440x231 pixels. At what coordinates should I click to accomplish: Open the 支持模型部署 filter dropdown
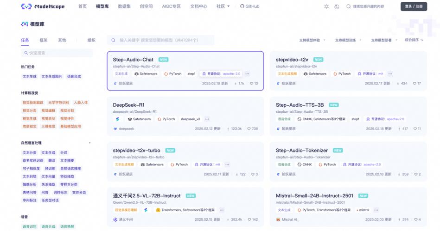[x=384, y=40]
